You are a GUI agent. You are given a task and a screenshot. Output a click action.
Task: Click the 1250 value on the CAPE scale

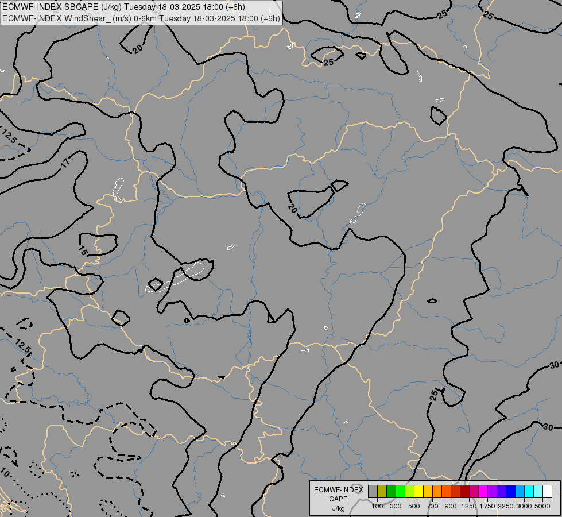pyautogui.click(x=469, y=506)
